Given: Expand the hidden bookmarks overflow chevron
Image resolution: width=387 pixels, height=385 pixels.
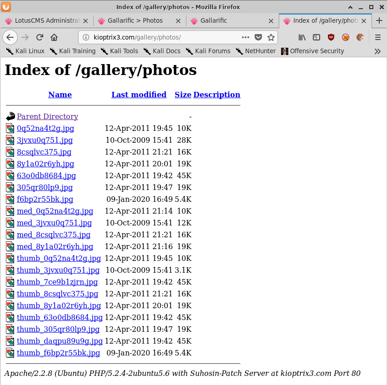Looking at the screenshot, I should 377,51.
